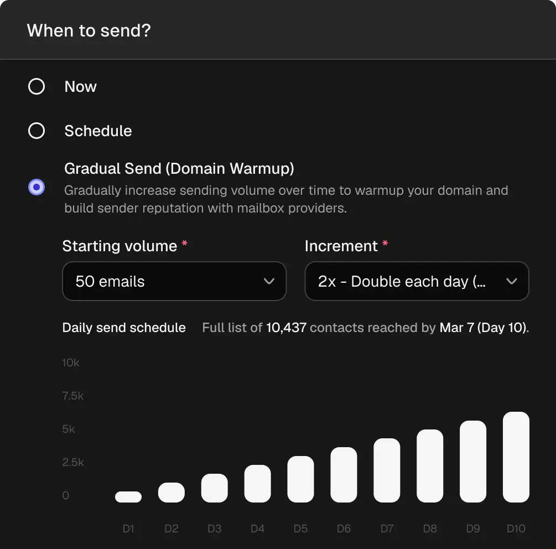Click the D4 bar in chart
This screenshot has width=556, height=549.
(x=258, y=484)
